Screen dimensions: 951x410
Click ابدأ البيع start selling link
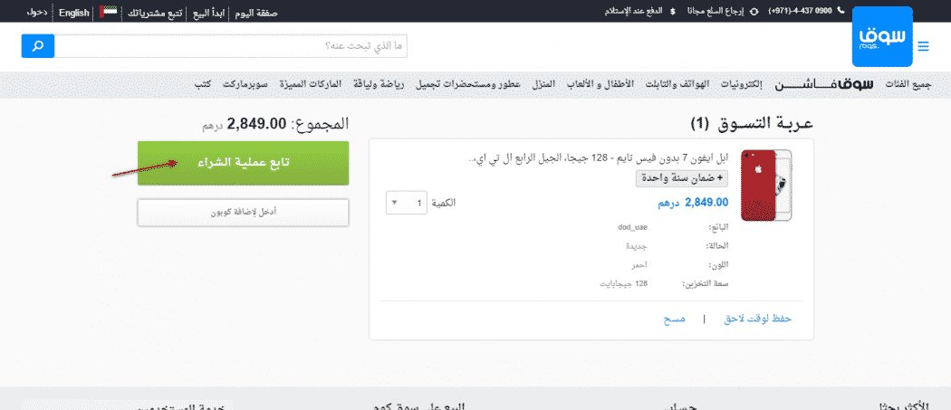coord(208,12)
